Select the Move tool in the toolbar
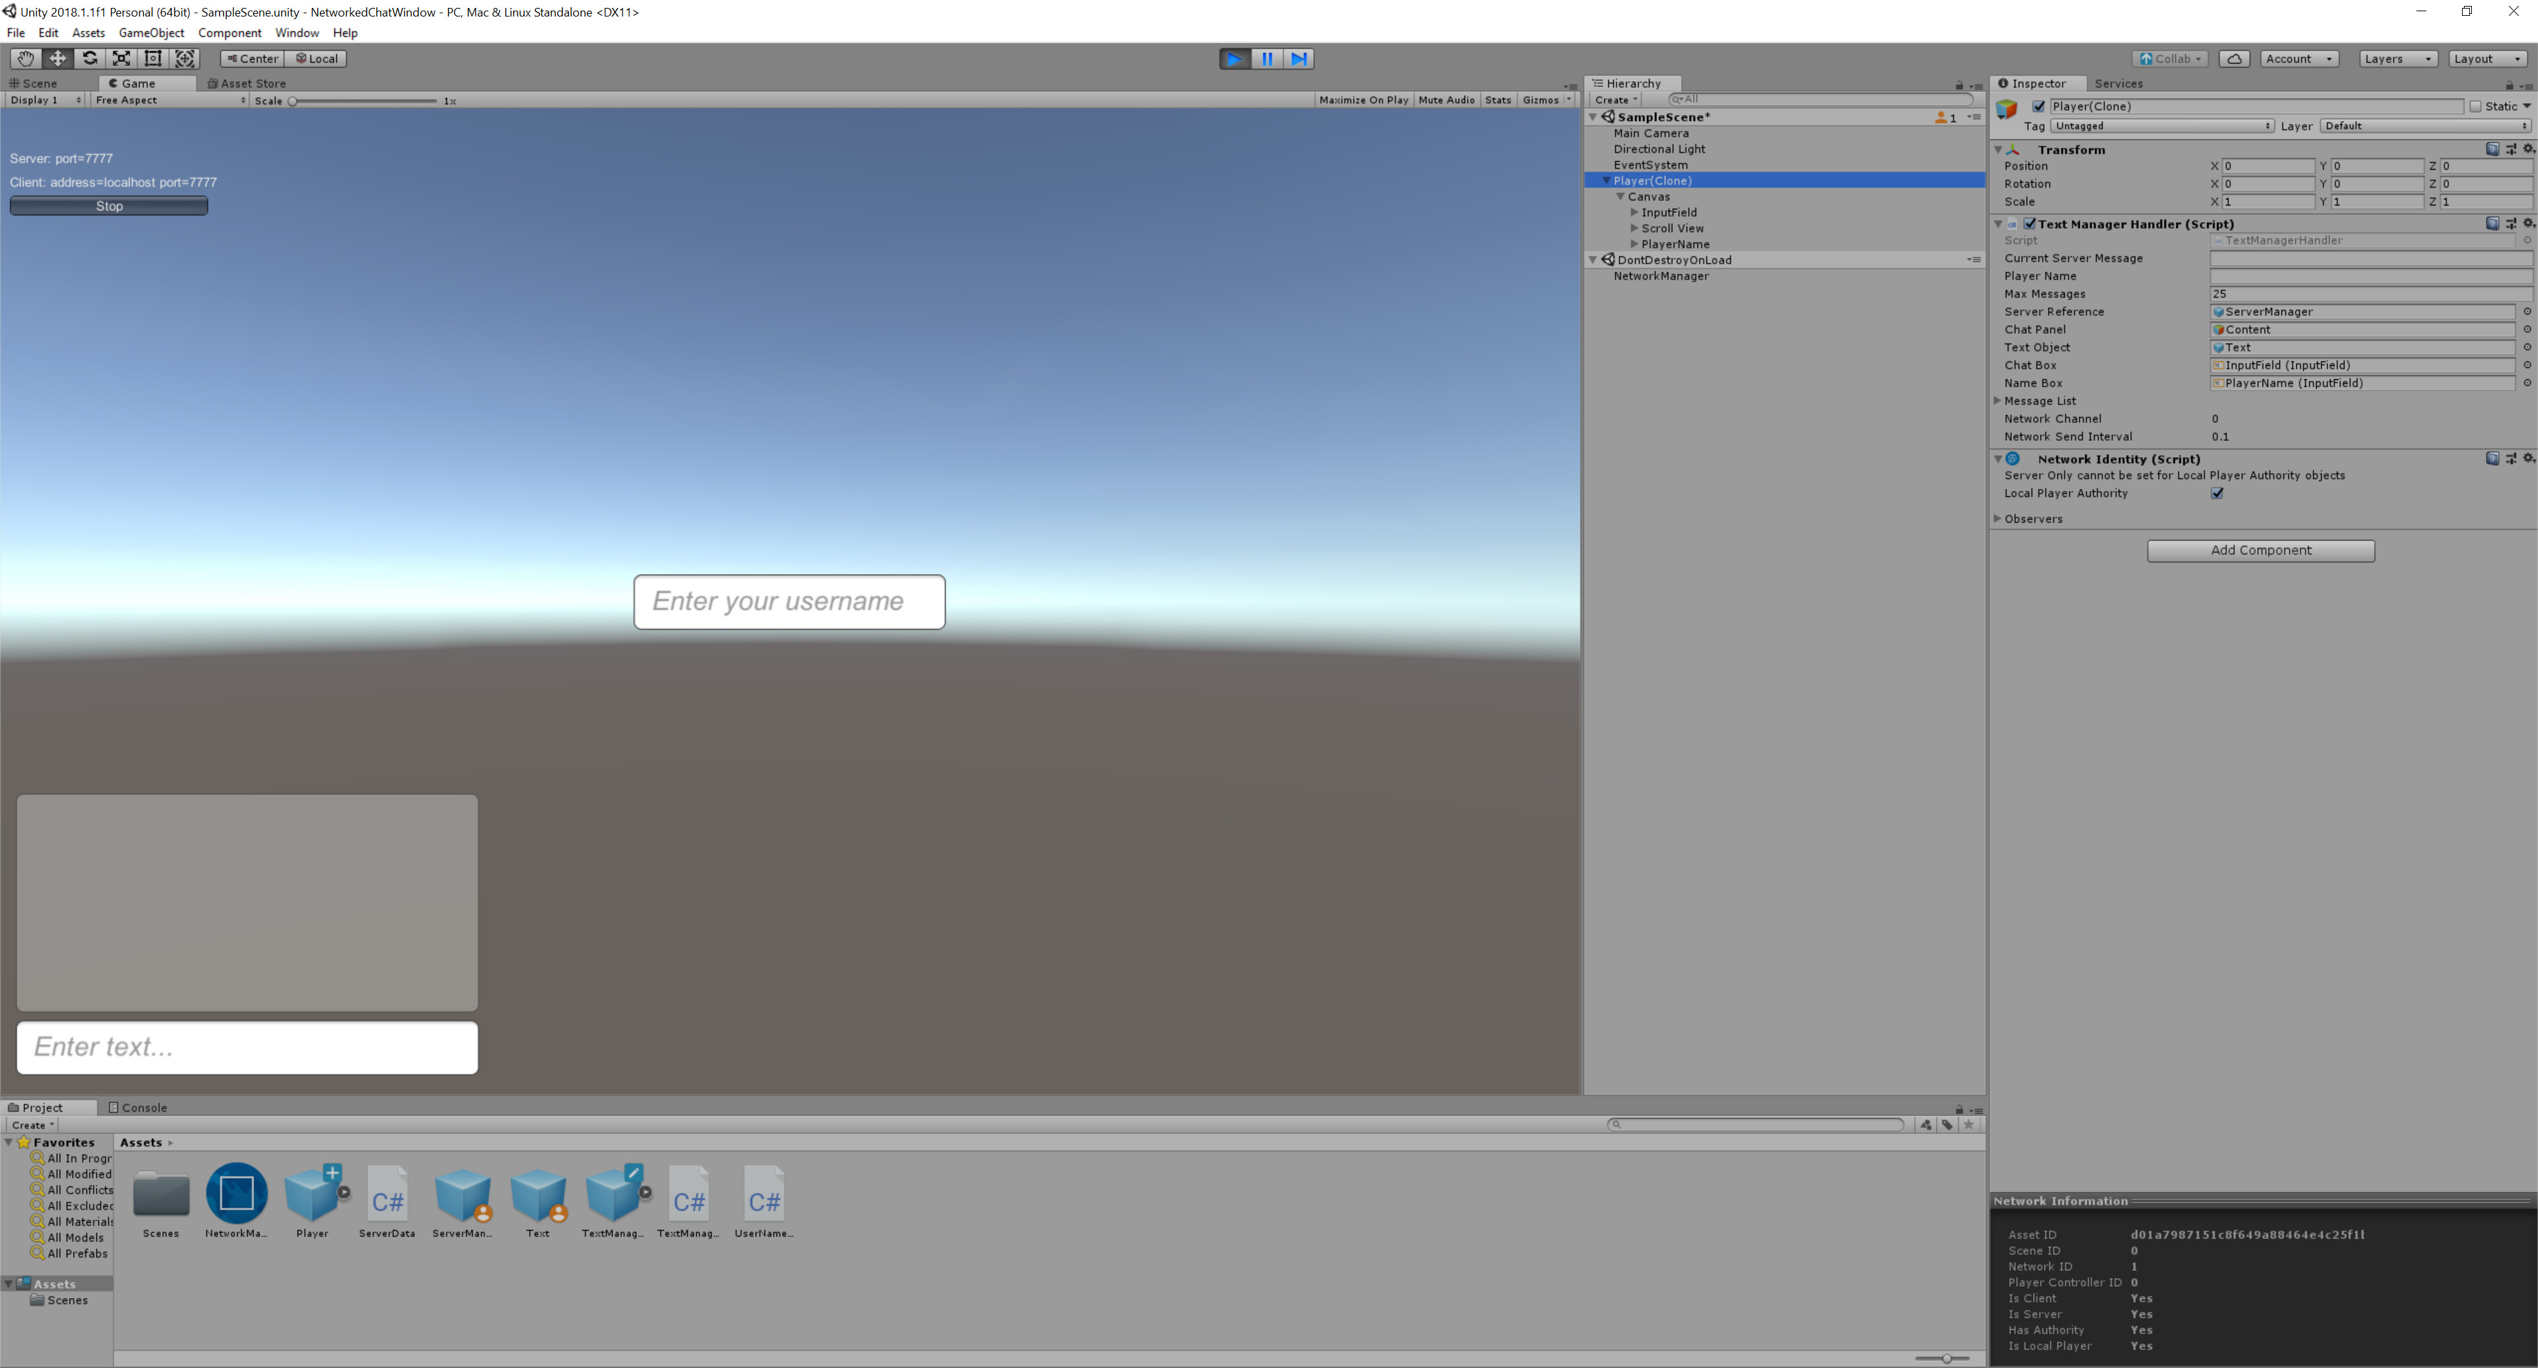This screenshot has width=2538, height=1368. click(x=56, y=58)
